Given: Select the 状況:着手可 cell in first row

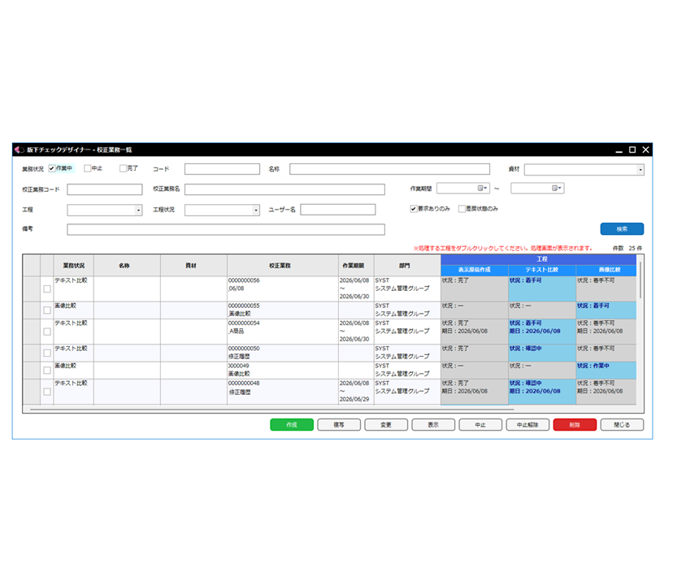Looking at the screenshot, I should pos(542,288).
